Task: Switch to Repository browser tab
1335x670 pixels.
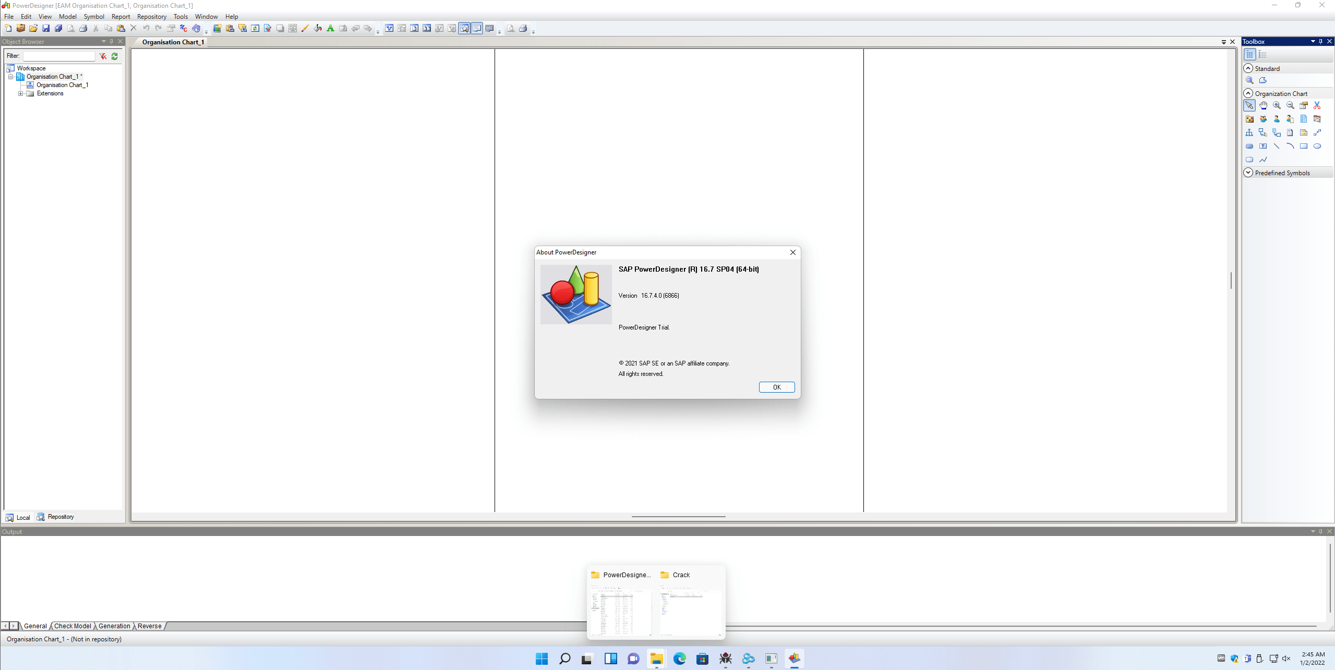Action: pos(56,517)
